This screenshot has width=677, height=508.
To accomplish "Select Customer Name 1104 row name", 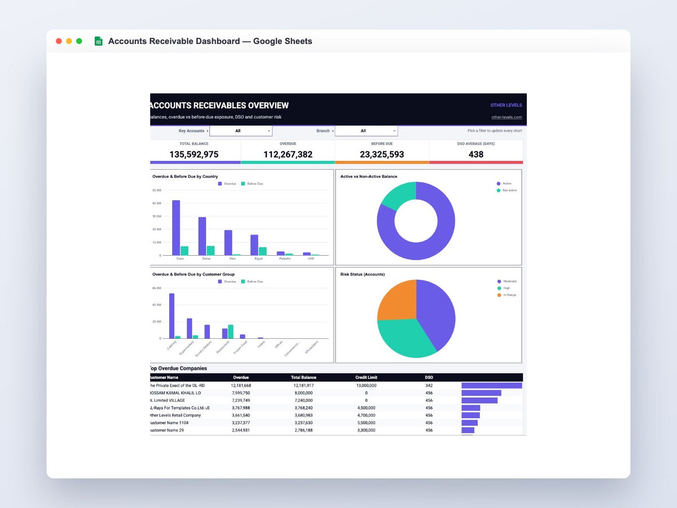I will [x=168, y=422].
